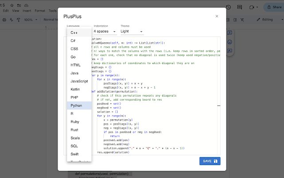The height and width of the screenshot is (178, 284).
Task: Pick JavaScript as the language
Action: 79,81
